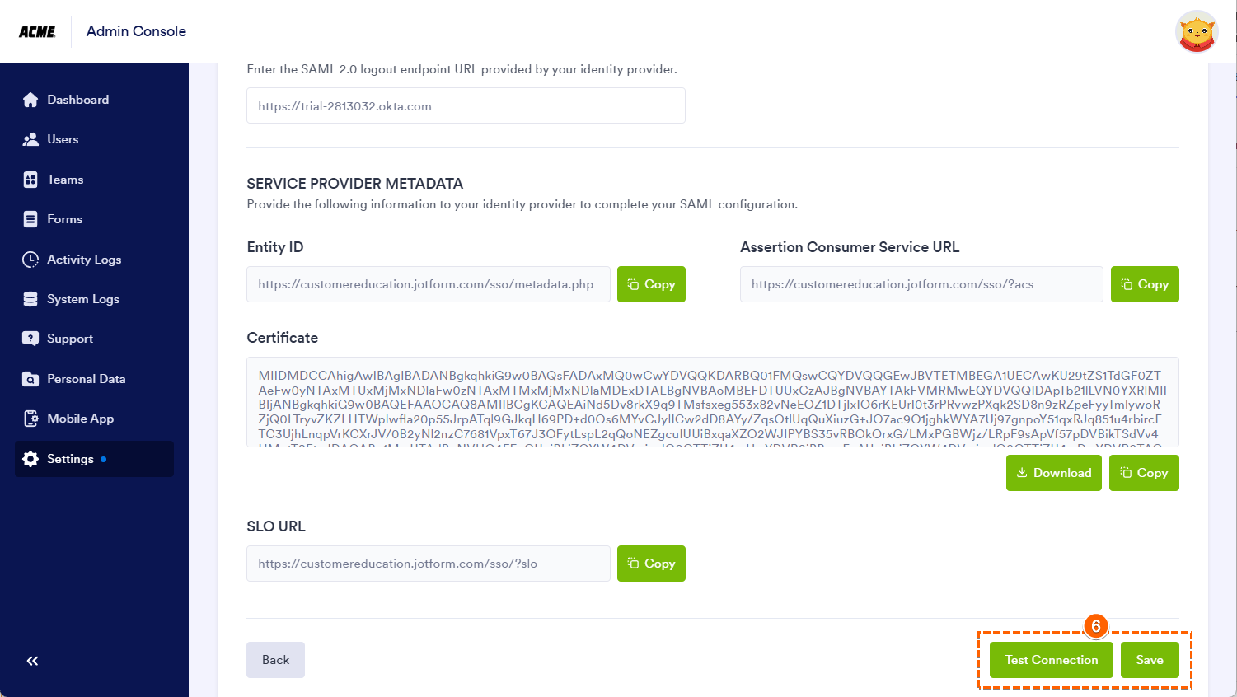Click the Mobile App phone icon
1237x697 pixels.
[x=30, y=419]
